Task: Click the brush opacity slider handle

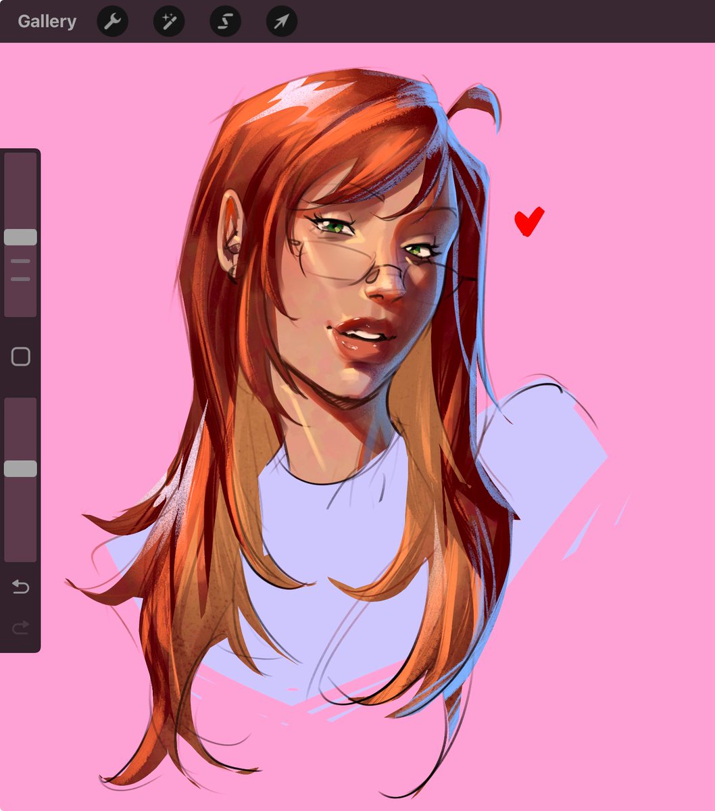Action: tap(20, 469)
